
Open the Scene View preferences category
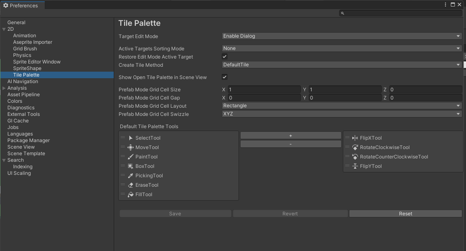21,147
